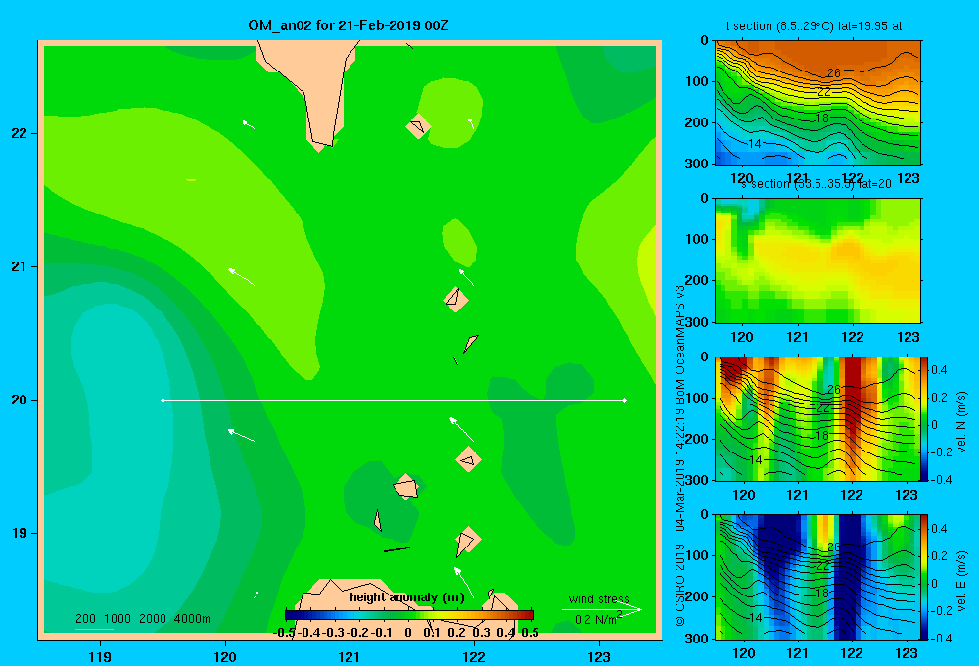Click the vel. E vertical color bar

click(925, 577)
